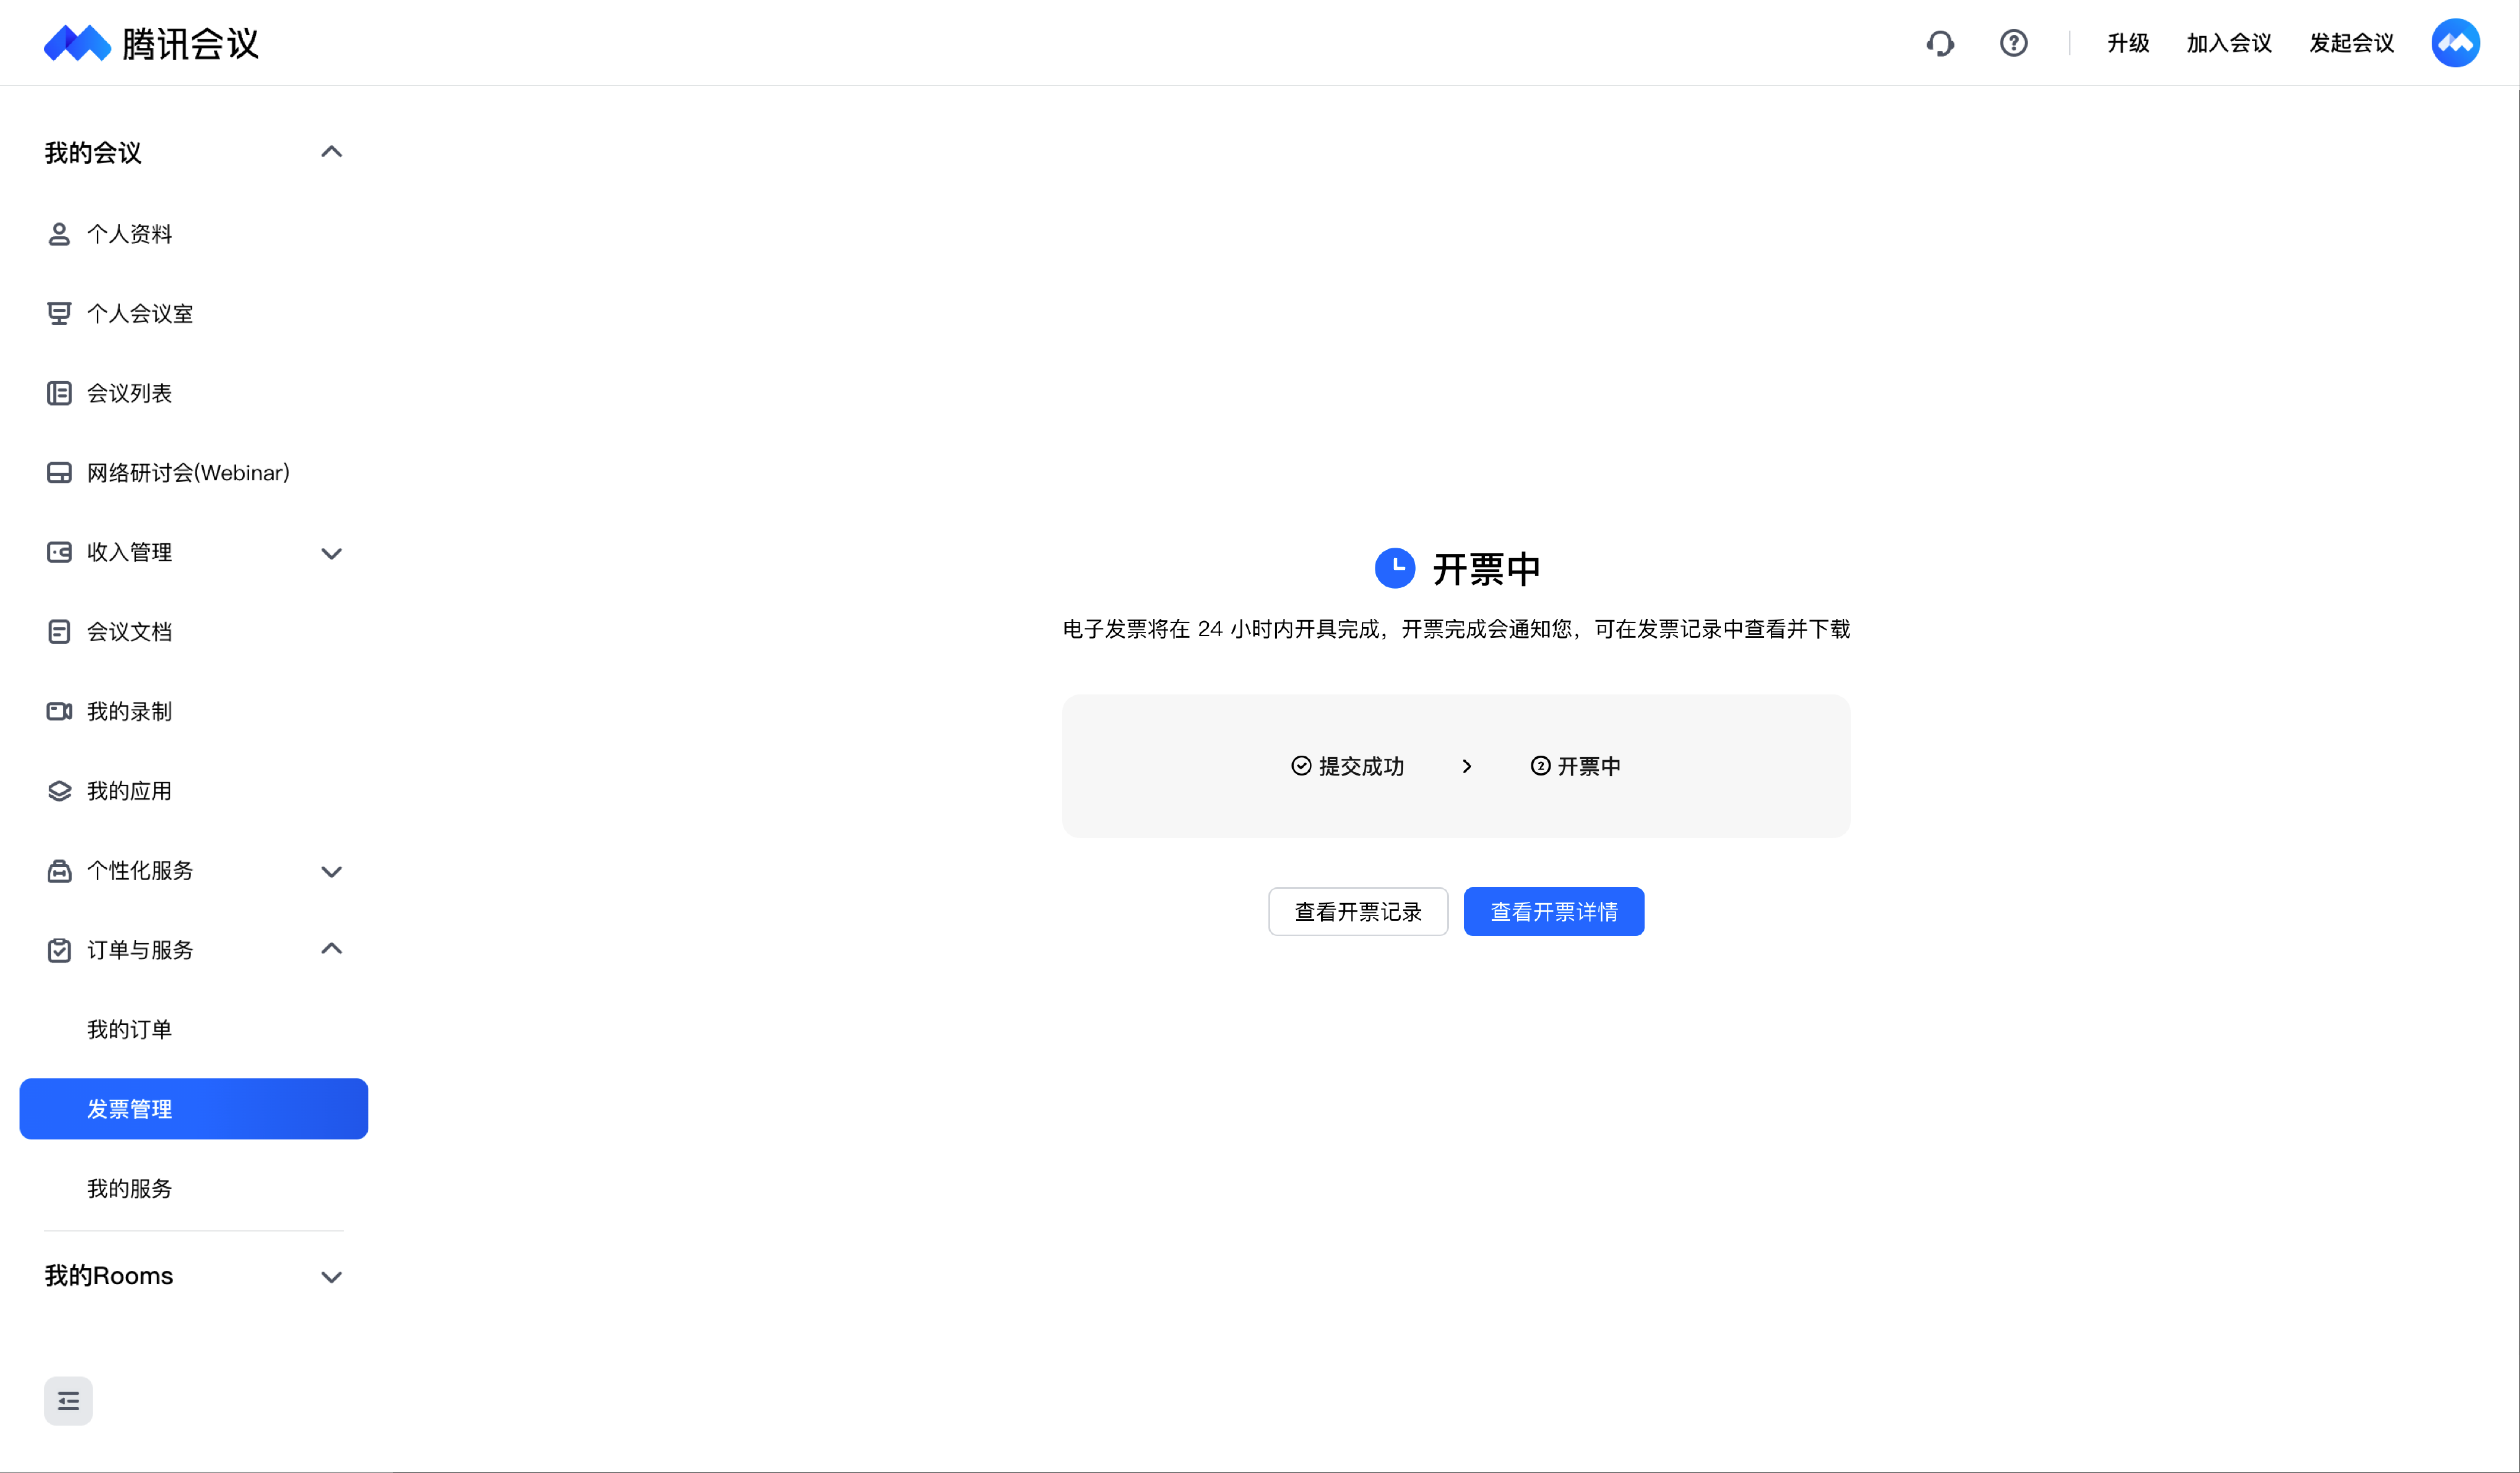Click 升级 in the top bar
Image resolution: width=2520 pixels, height=1473 pixels.
coord(2128,43)
